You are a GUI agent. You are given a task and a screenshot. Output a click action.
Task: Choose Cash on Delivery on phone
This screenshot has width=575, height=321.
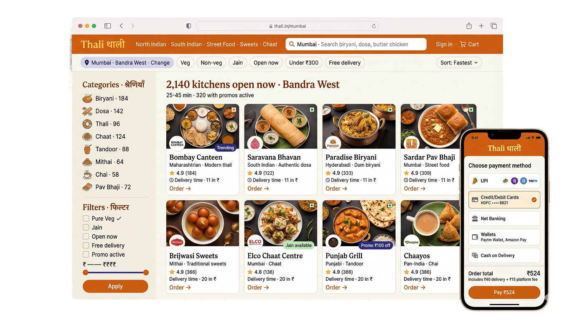(504, 255)
